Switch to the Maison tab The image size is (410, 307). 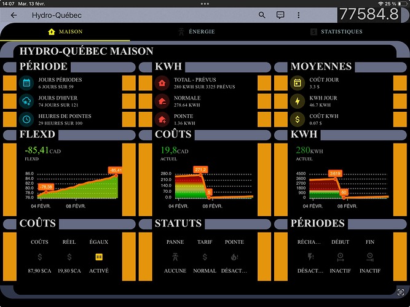coord(65,31)
